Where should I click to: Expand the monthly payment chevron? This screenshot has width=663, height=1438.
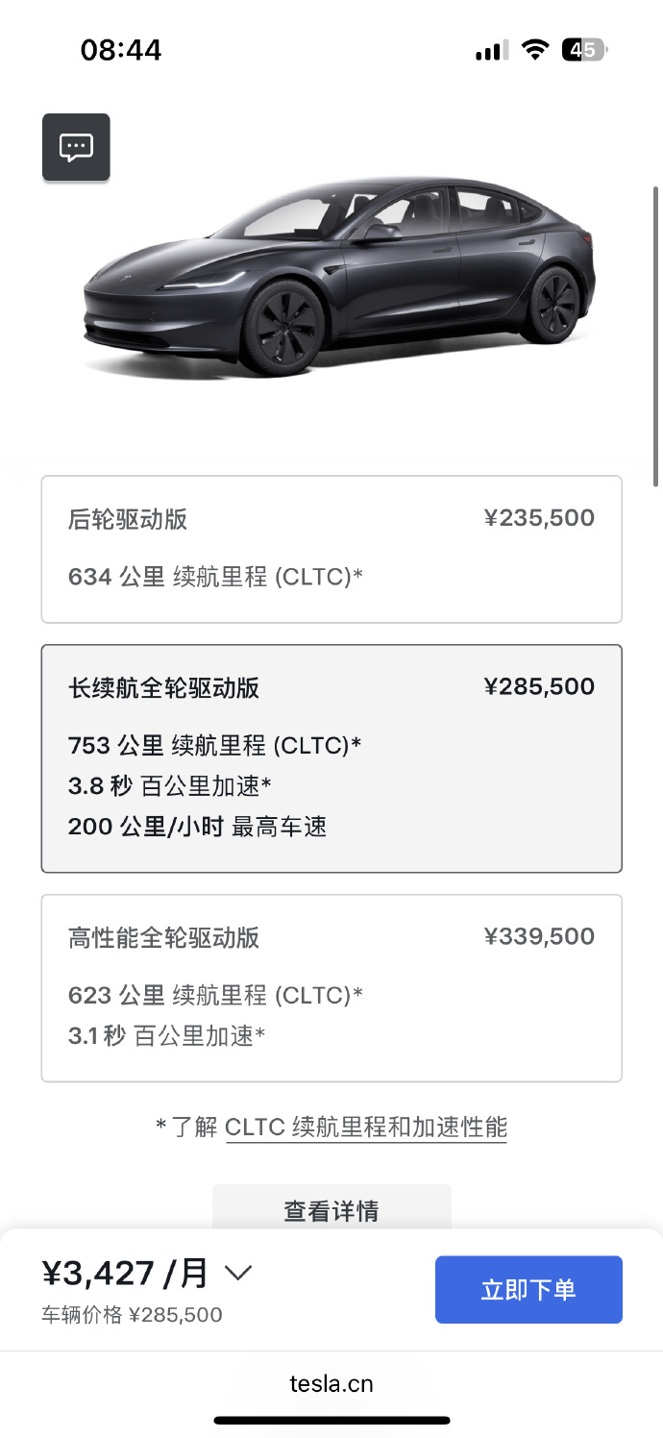tap(237, 1274)
